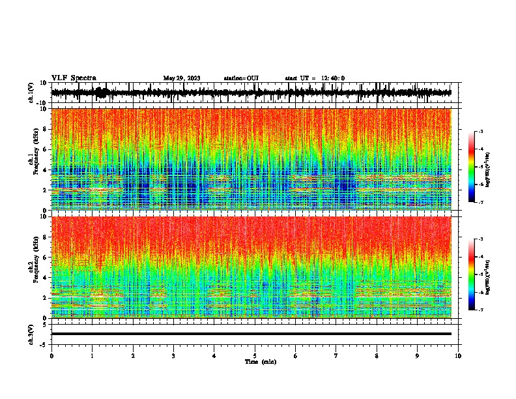Click the ch.1 voltage waveform trace panel
Screen dimensions: 516x399
254,93
